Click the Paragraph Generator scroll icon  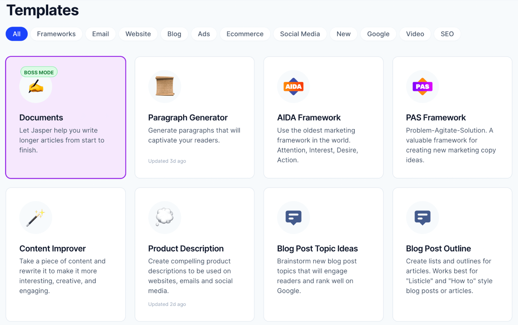[165, 86]
